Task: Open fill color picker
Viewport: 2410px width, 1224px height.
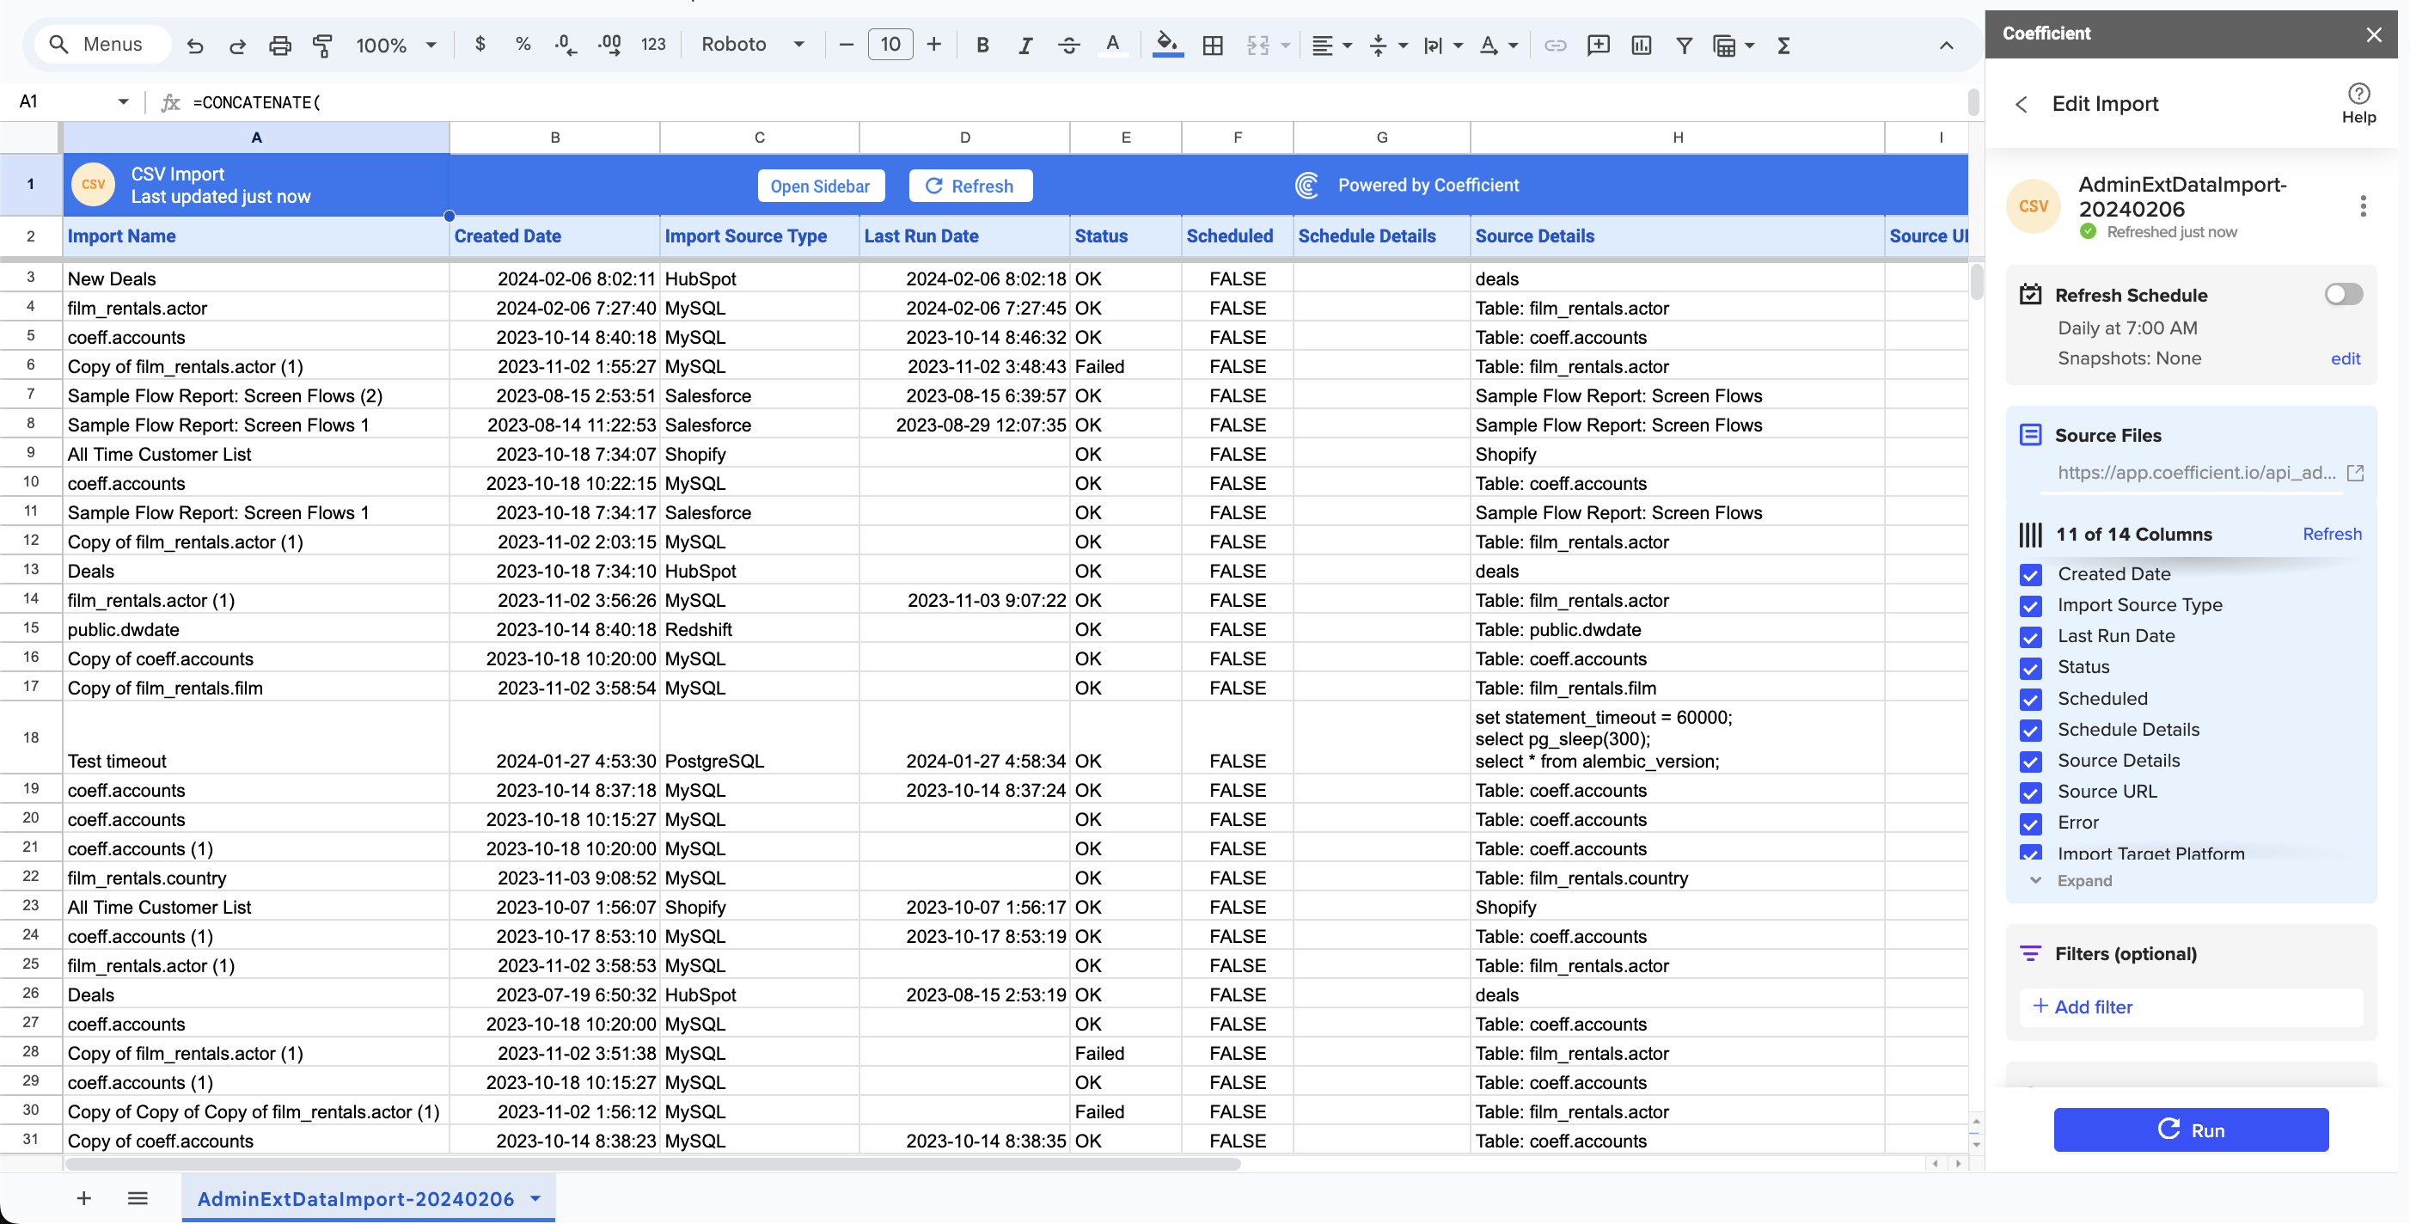Action: [x=1166, y=45]
